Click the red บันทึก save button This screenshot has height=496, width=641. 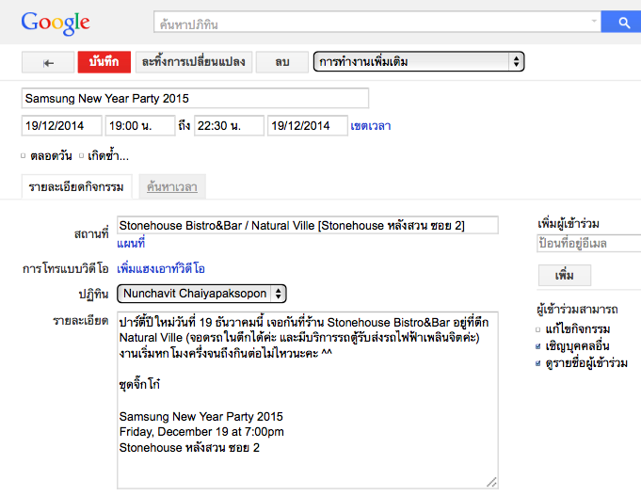pos(104,62)
